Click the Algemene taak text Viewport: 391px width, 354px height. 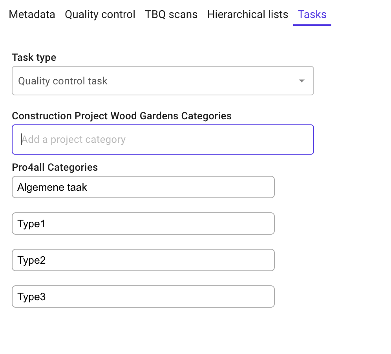point(52,187)
